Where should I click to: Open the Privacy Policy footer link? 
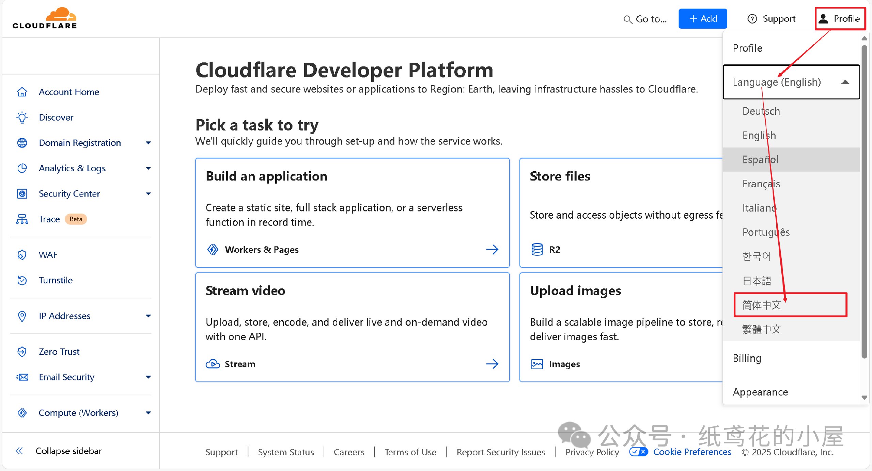tap(592, 452)
